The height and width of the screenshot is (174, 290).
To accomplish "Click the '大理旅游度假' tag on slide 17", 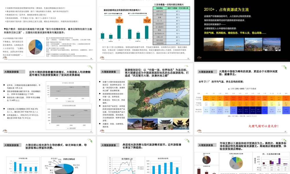I will (14, 72).
